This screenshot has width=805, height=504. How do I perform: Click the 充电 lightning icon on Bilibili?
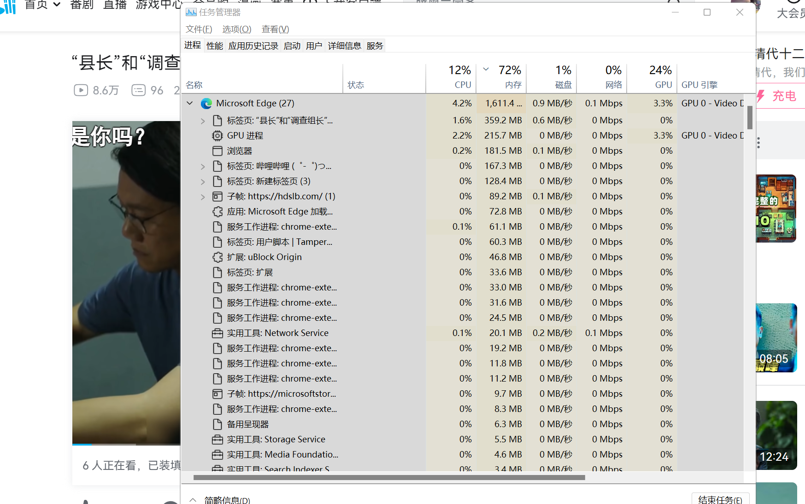click(x=760, y=96)
